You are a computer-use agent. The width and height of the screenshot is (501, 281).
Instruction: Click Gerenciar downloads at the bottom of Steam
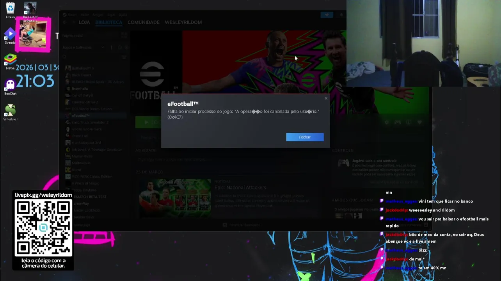click(x=242, y=225)
